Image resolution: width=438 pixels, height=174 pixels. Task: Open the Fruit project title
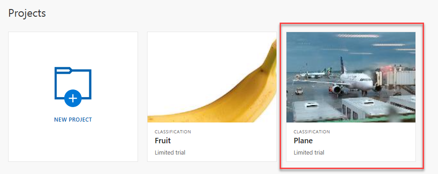(x=162, y=141)
